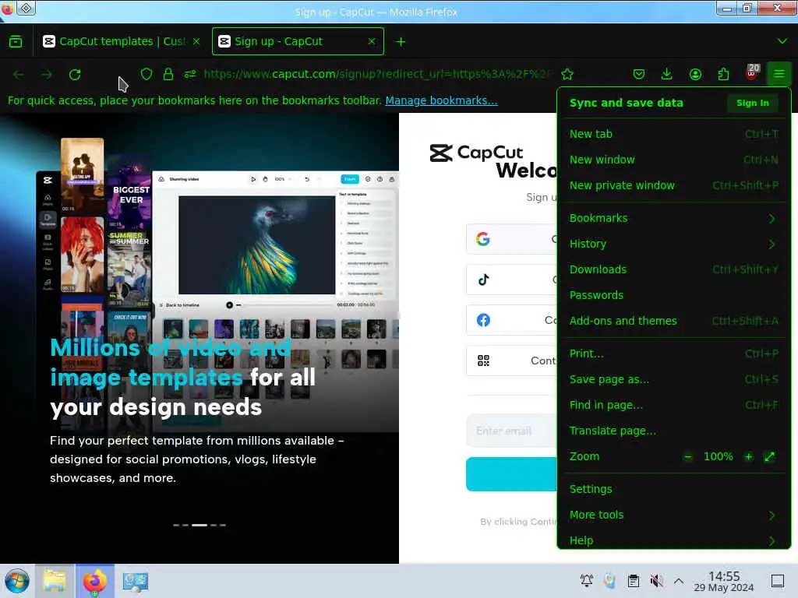
Task: Choose New tab from the menu
Action: click(x=674, y=134)
